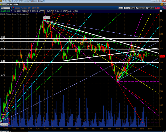This screenshot has width=166, height=132.
Task: Open the Style menu
Action: pos(133,8)
